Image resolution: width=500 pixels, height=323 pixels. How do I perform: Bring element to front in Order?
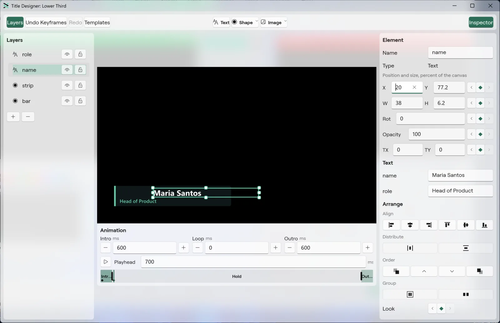396,271
